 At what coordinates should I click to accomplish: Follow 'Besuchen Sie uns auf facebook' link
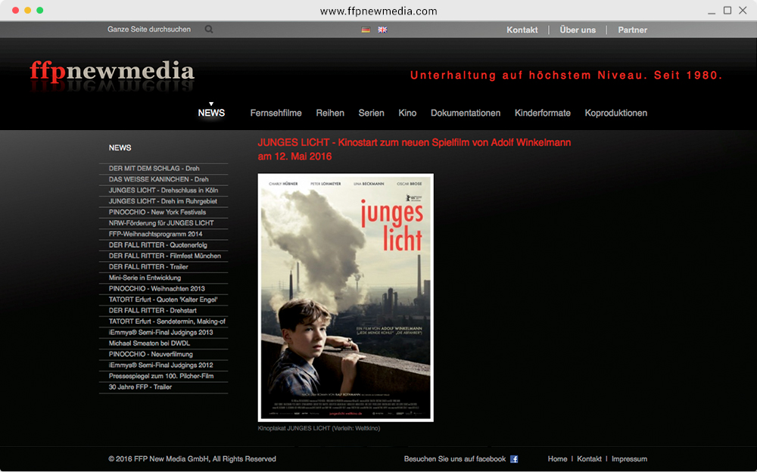pyautogui.click(x=455, y=459)
